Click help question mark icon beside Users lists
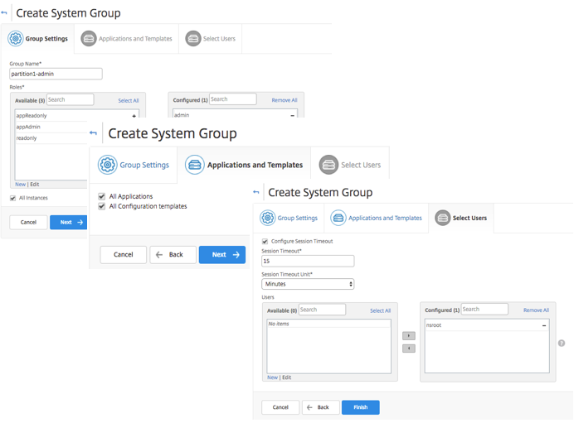The height and width of the screenshot is (423, 574). pyautogui.click(x=562, y=343)
